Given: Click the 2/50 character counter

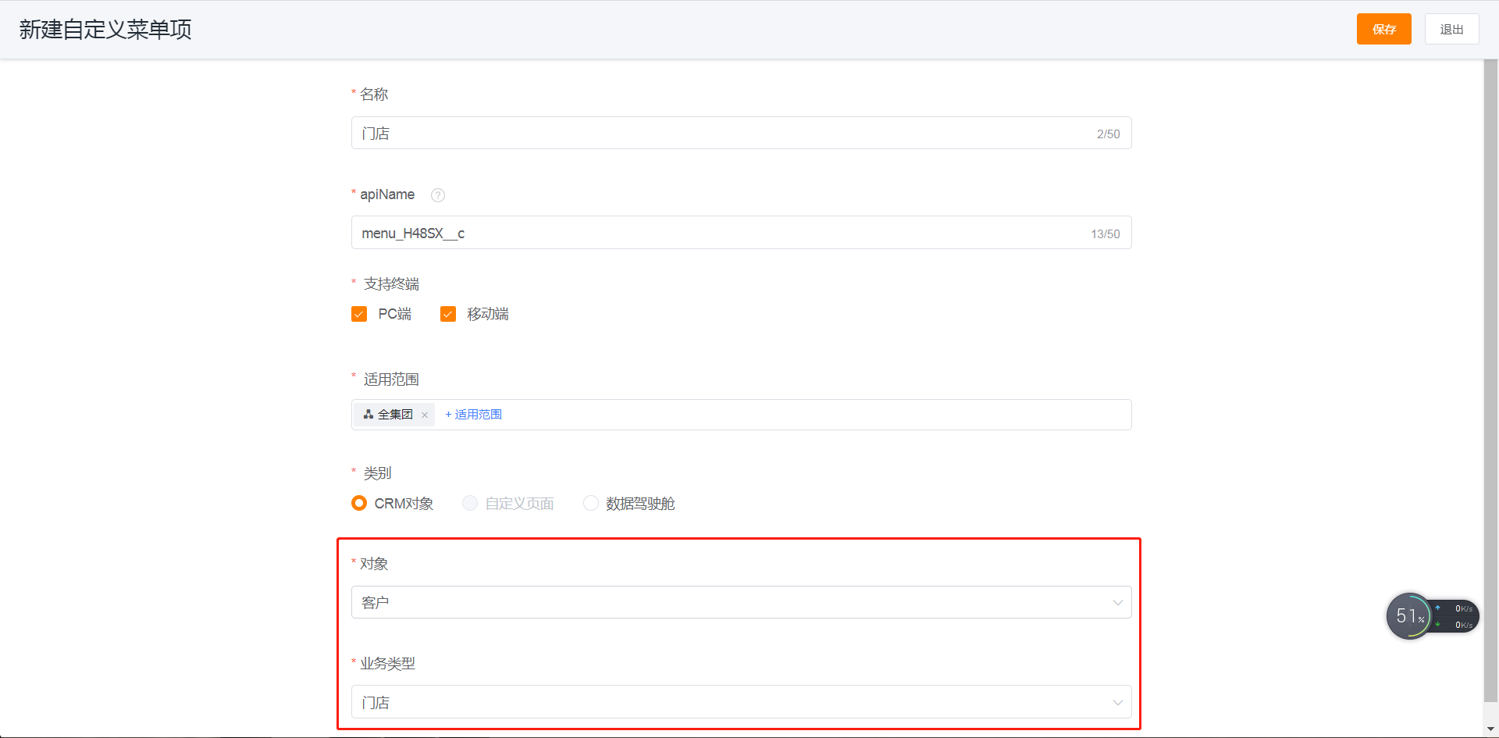Looking at the screenshot, I should point(1108,134).
